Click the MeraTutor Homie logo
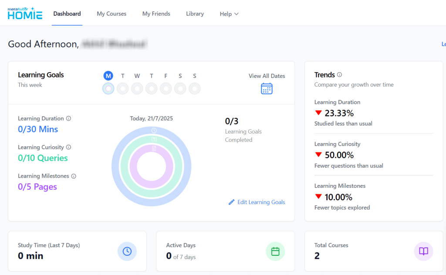 (x=25, y=13)
